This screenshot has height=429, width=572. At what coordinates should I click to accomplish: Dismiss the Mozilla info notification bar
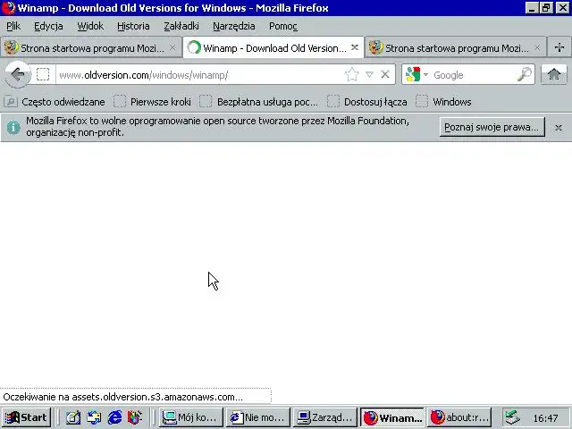click(558, 128)
